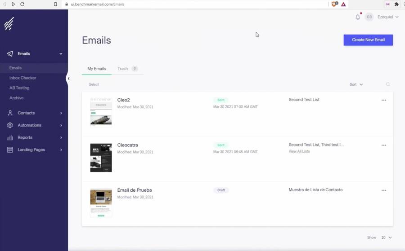
Task: Click the browser back arrow
Action: coord(4,4)
